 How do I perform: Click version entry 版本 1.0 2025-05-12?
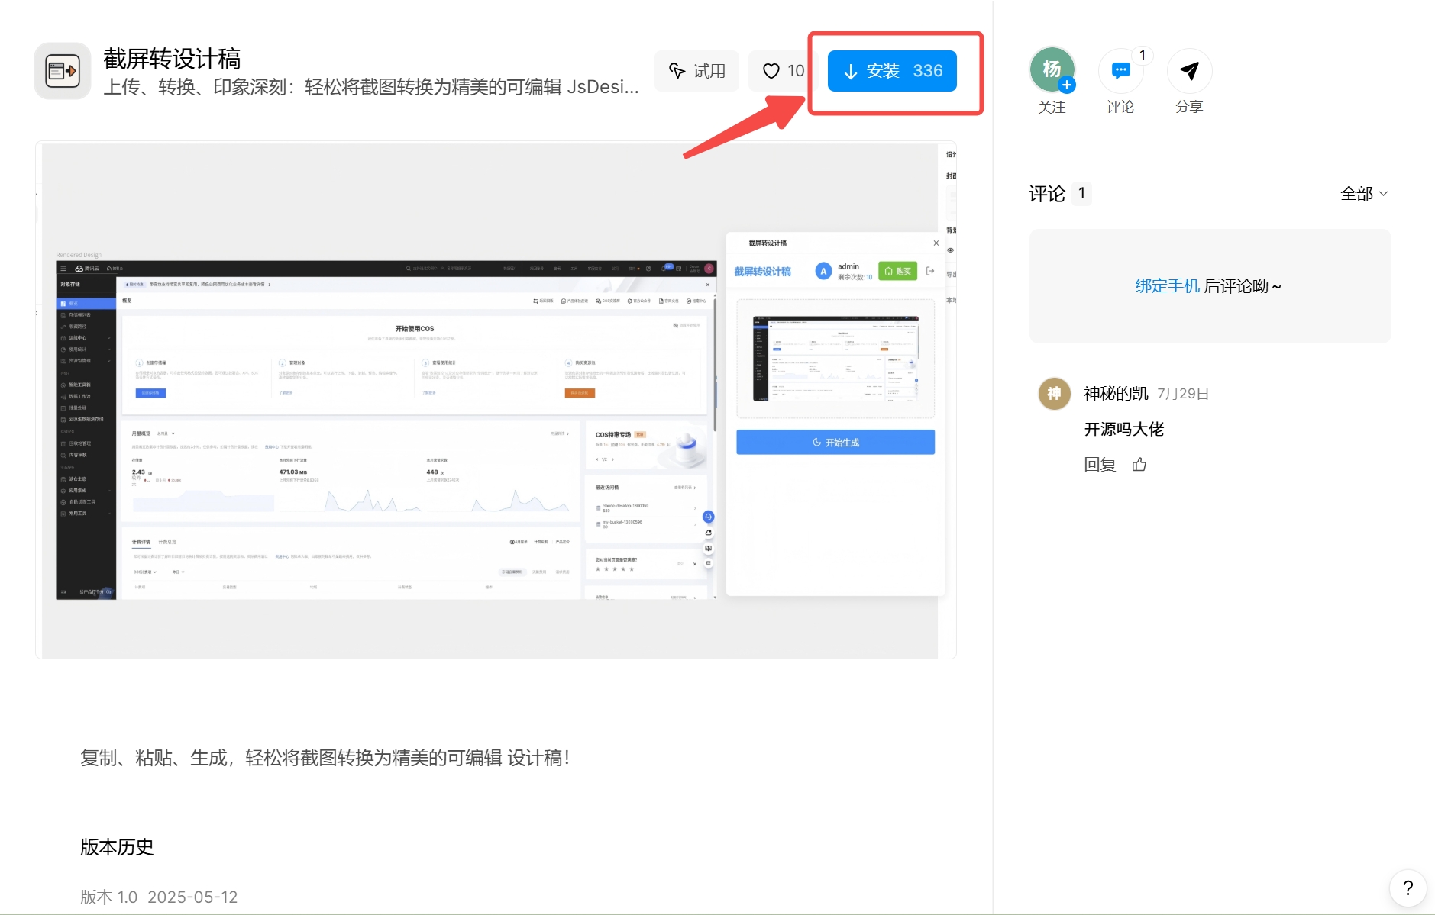159,897
